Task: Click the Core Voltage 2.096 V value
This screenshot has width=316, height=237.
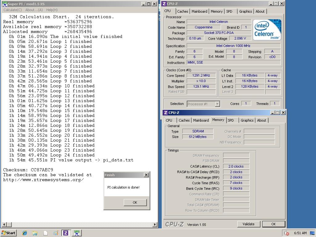Action: point(240,38)
